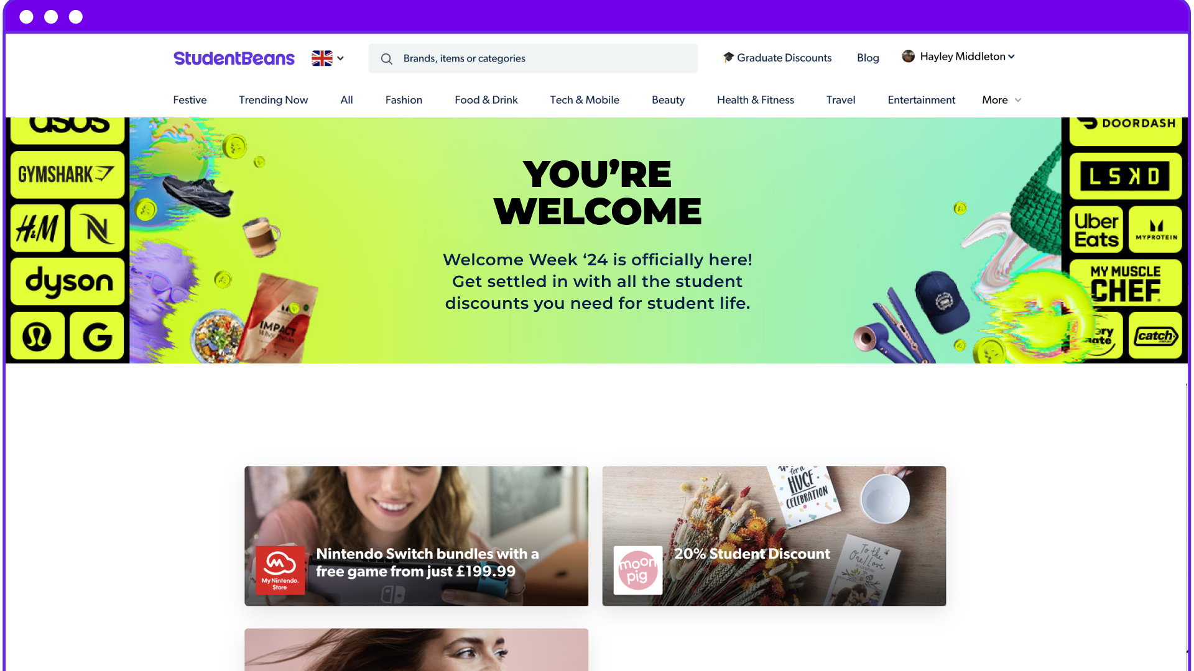Image resolution: width=1194 pixels, height=671 pixels.
Task: Open the UK flag country dropdown
Action: point(328,58)
